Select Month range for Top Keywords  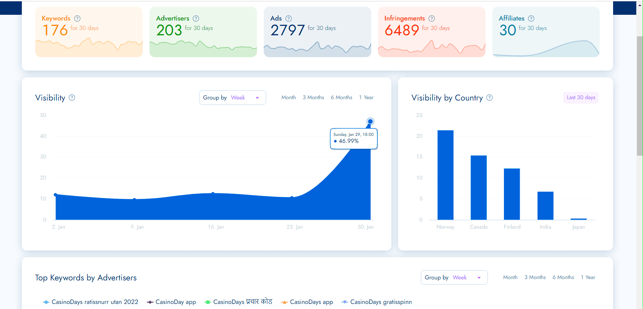coord(510,277)
